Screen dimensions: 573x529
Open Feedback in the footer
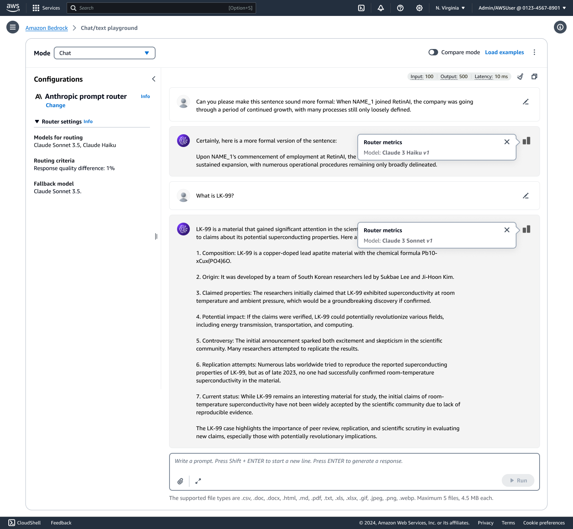[61, 523]
